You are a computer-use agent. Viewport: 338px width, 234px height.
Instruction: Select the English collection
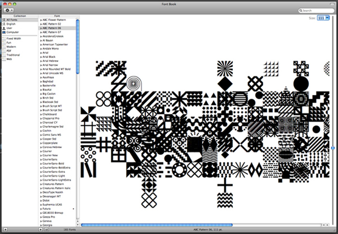pyautogui.click(x=11, y=24)
